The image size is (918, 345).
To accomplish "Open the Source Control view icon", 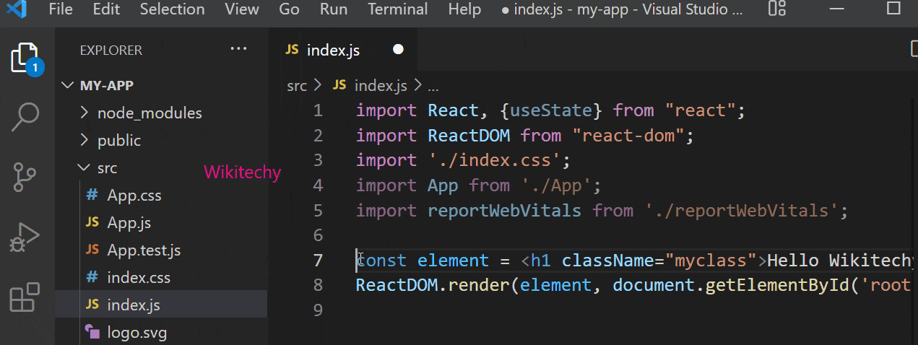I will coord(25,177).
